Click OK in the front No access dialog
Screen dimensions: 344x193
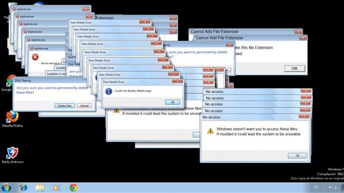[297, 155]
